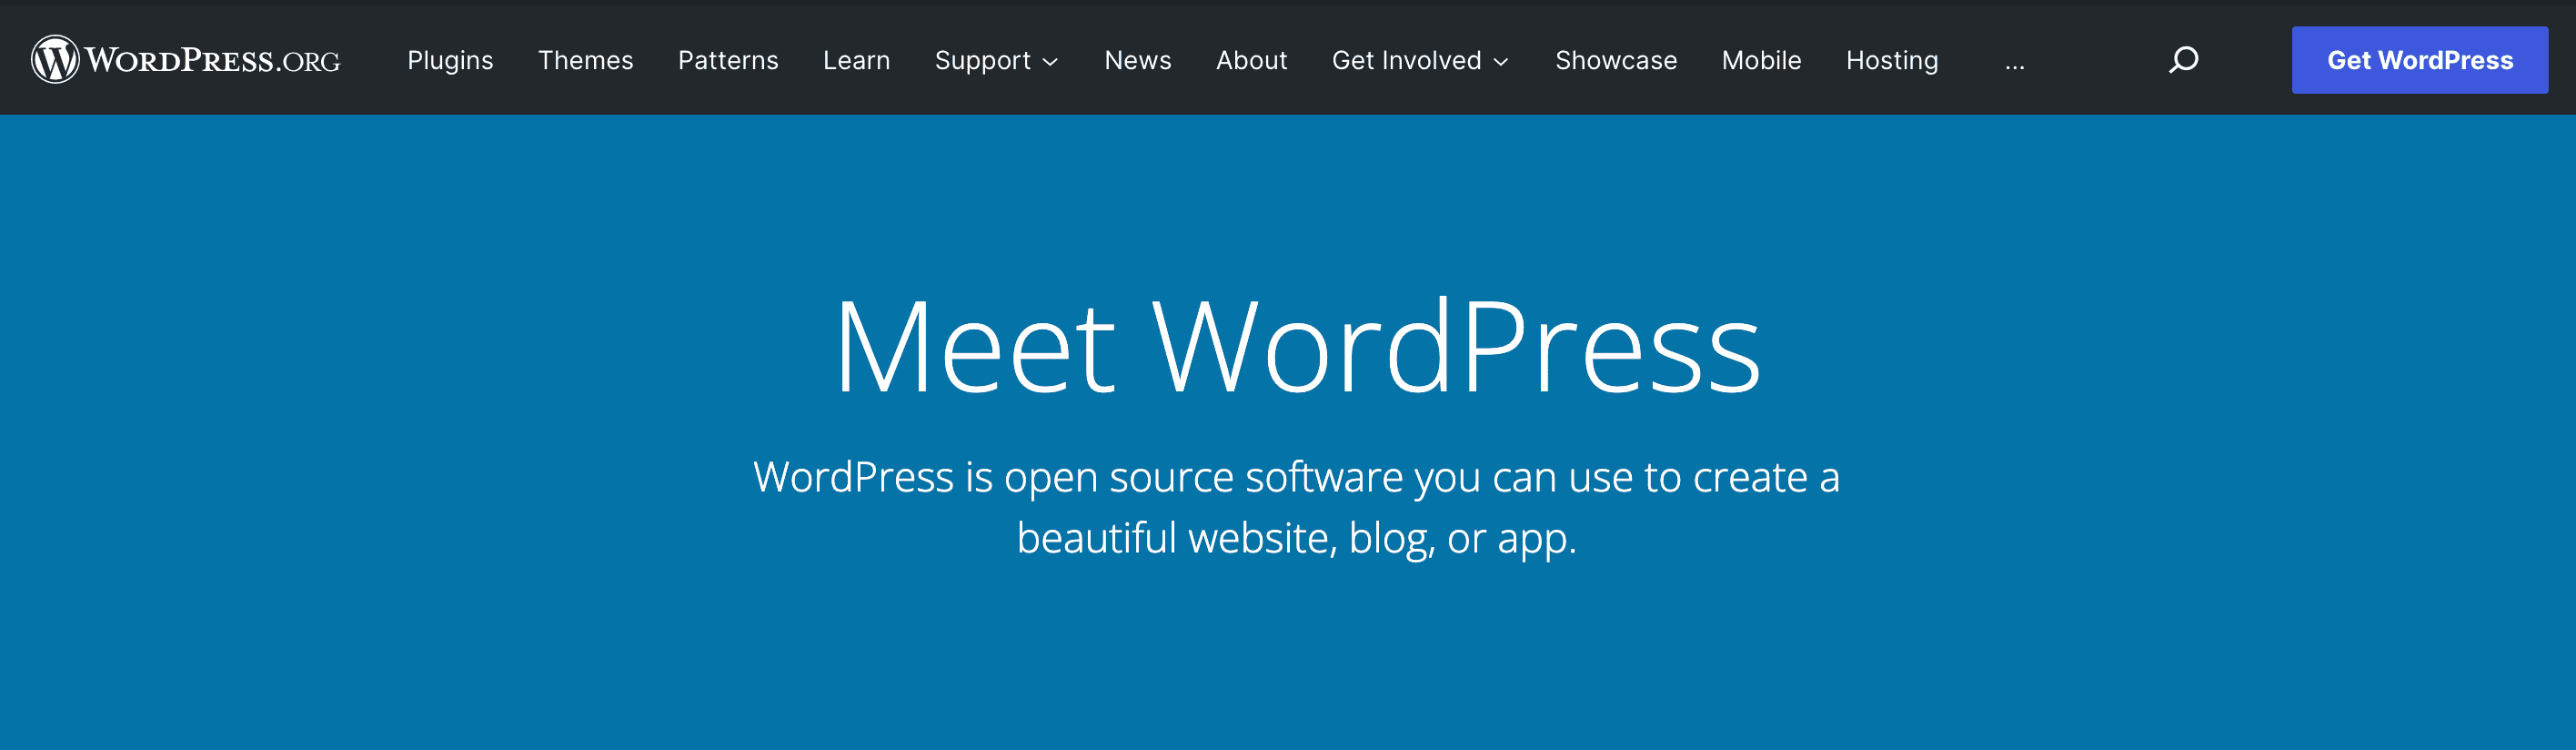Navigate to the Plugins menu item

[450, 60]
